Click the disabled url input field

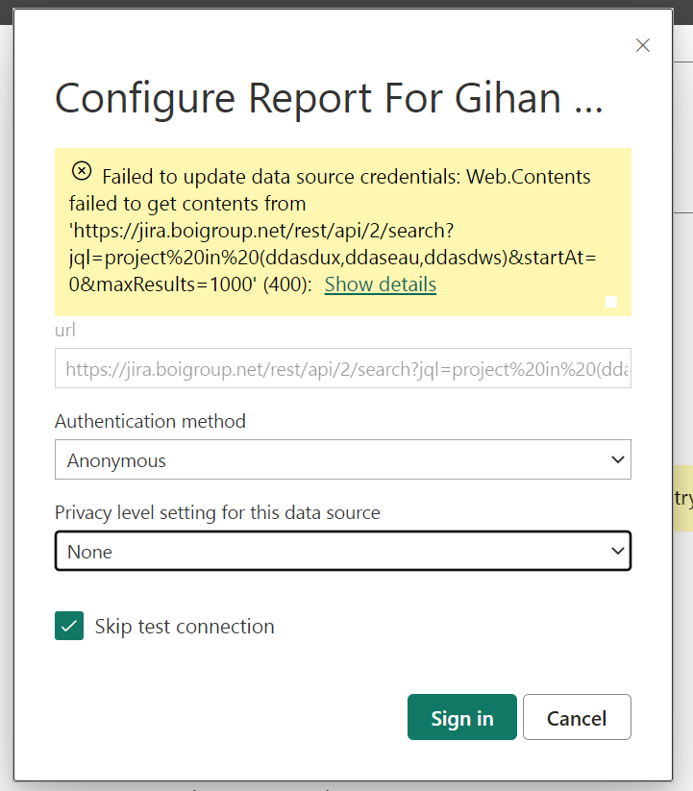[343, 368]
